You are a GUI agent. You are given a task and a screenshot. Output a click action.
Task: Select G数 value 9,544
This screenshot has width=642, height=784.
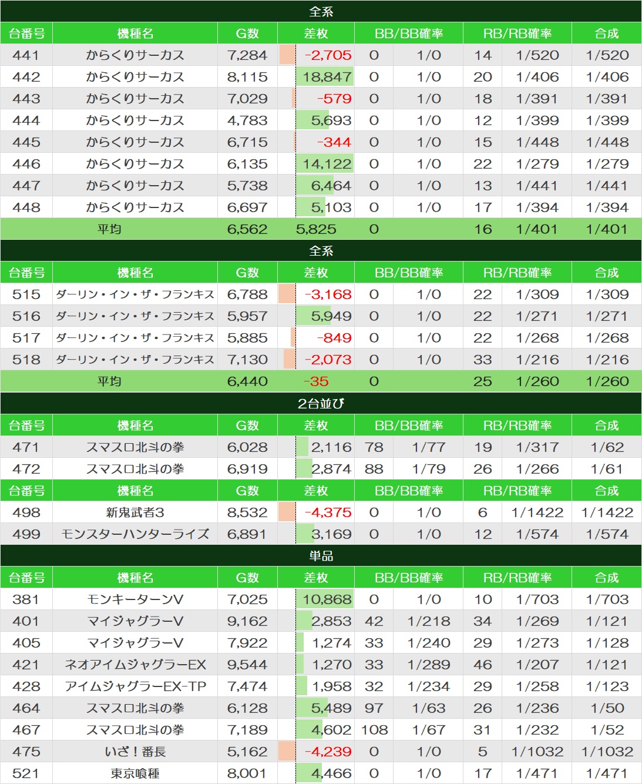pos(247,665)
